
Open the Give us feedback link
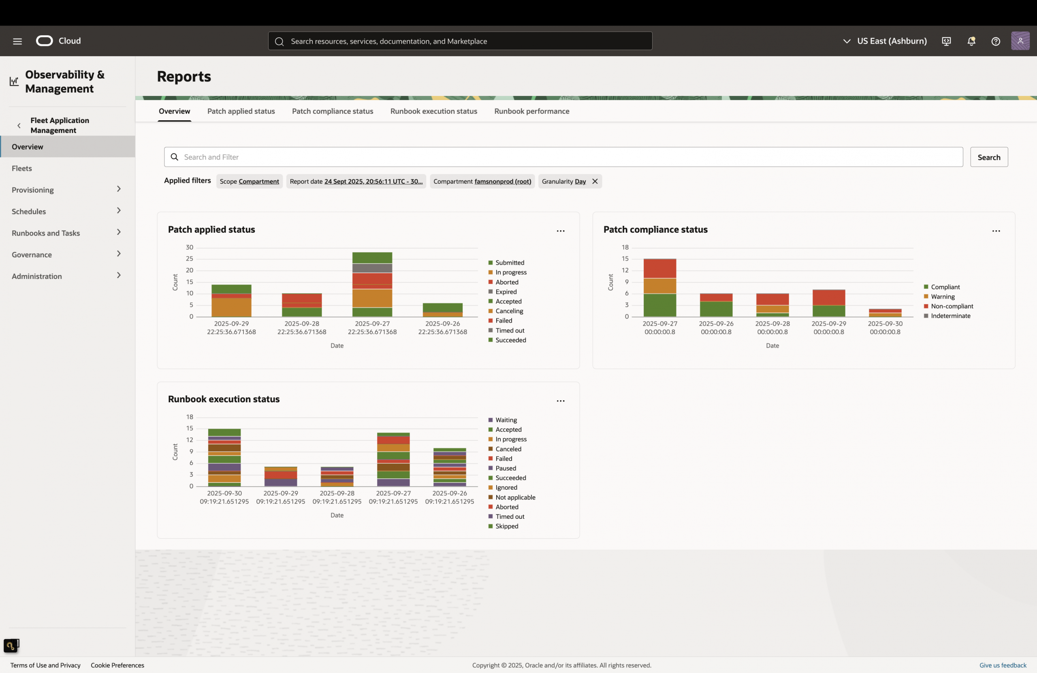click(x=1003, y=665)
